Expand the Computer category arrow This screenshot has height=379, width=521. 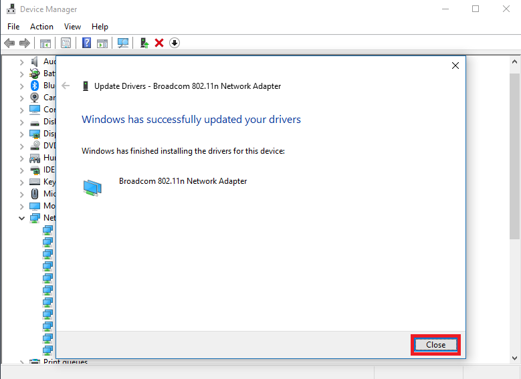pos(21,110)
